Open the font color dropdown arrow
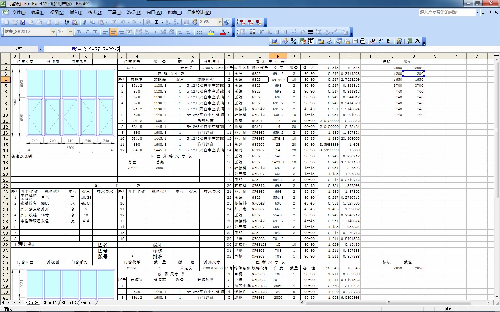500x312 pixels. click(228, 32)
